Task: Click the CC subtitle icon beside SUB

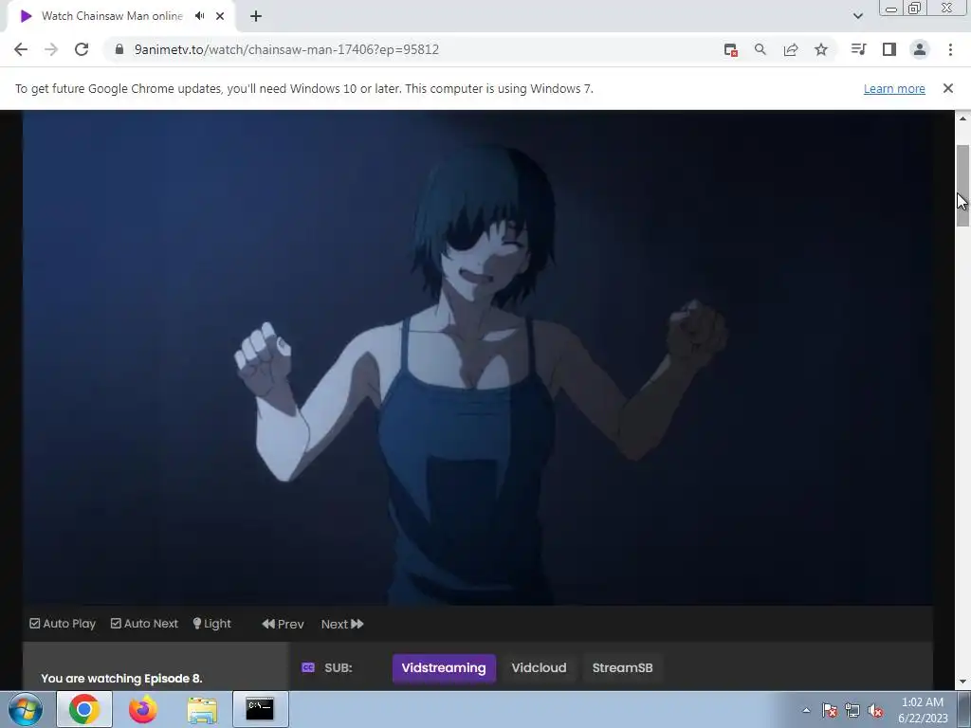Action: [308, 667]
